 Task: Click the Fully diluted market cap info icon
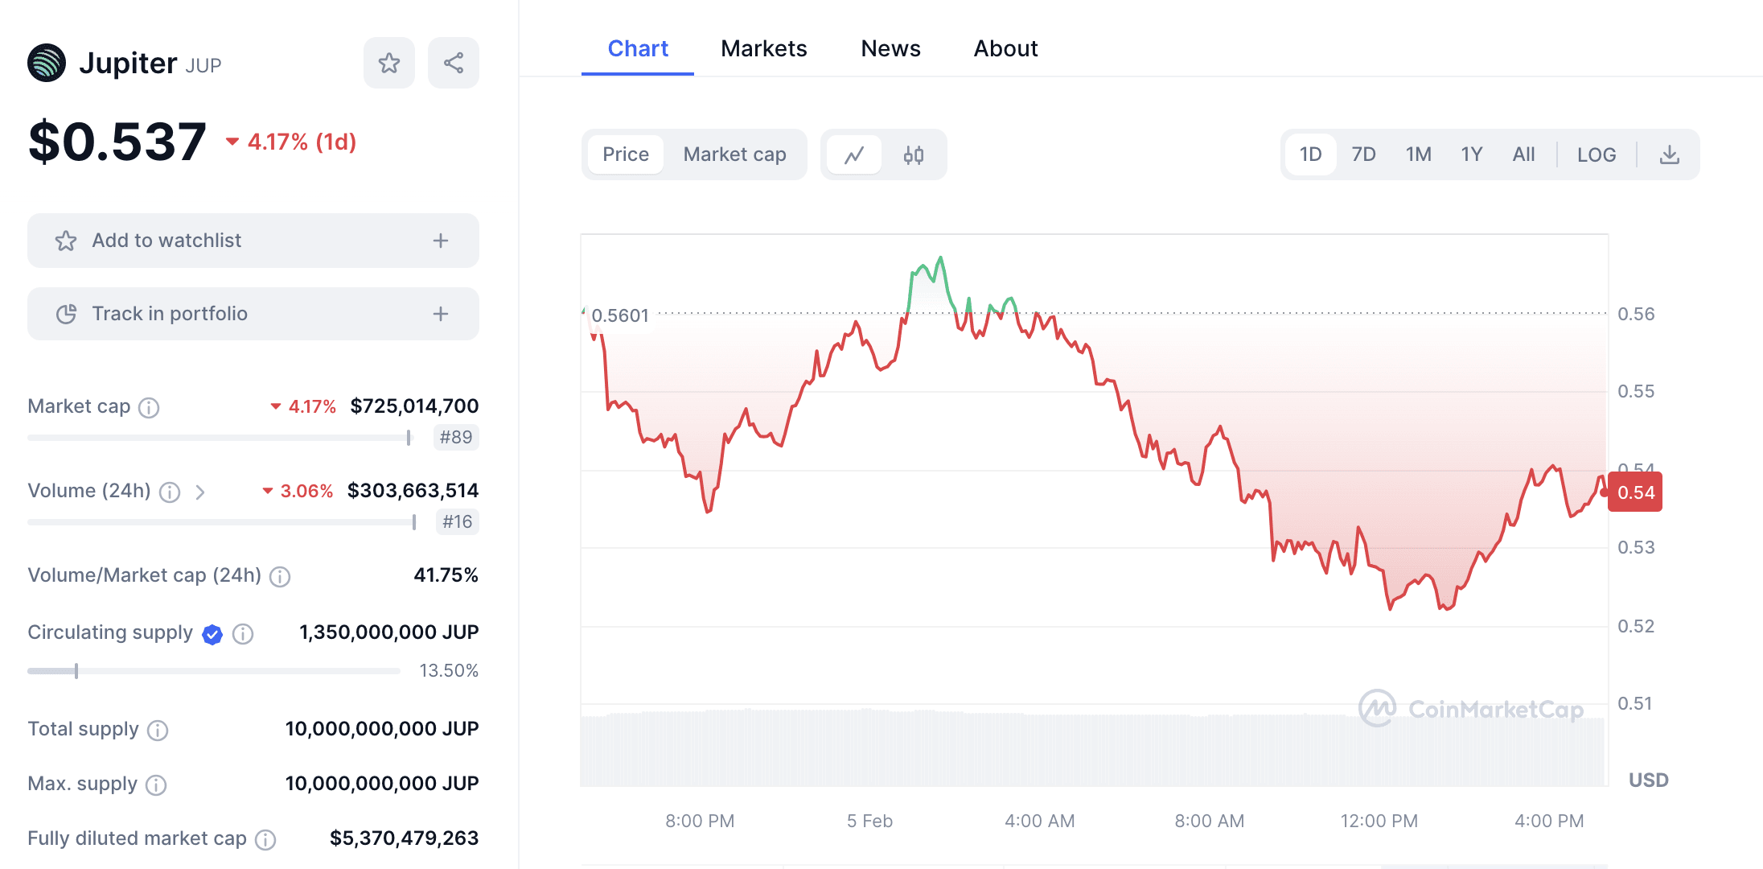(265, 840)
